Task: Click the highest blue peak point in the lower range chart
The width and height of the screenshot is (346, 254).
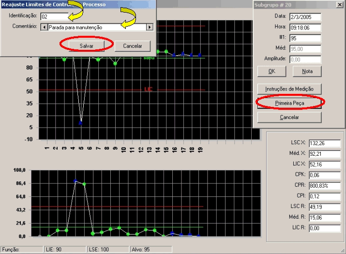Action: click(x=75, y=181)
